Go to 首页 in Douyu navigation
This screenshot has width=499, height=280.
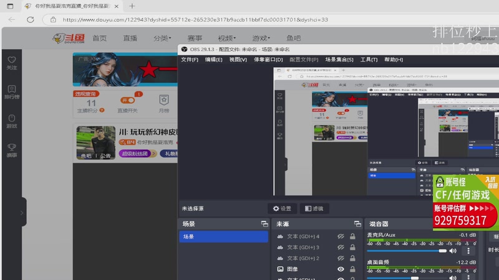point(100,39)
